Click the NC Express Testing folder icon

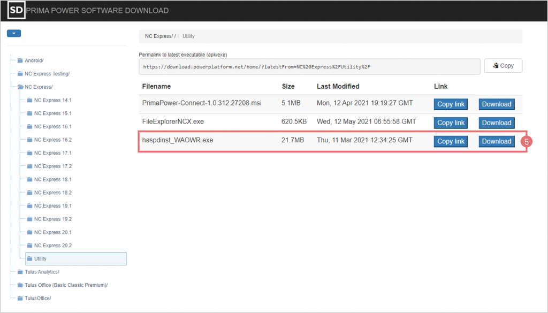tap(20, 74)
